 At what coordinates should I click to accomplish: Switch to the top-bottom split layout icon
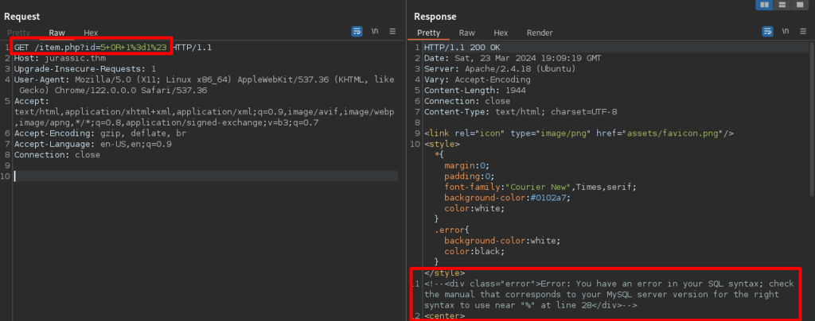click(x=783, y=6)
